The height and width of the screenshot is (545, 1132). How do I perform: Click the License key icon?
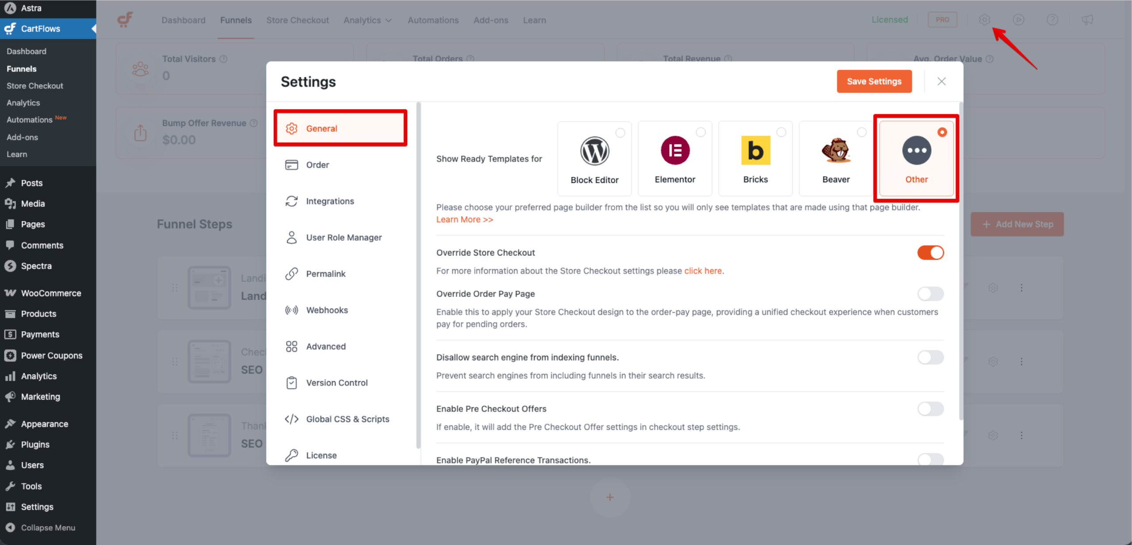(x=291, y=455)
